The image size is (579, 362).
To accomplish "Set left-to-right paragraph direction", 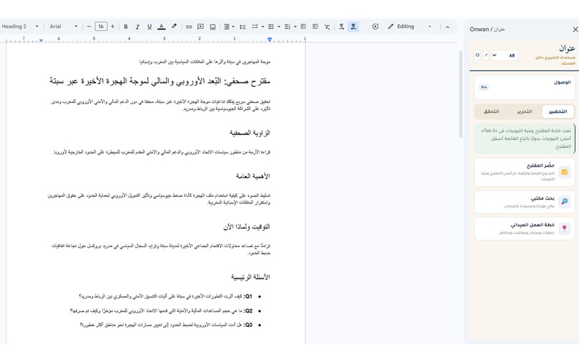I will point(341,27).
